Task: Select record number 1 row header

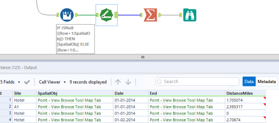Action: pyautogui.click(x=6, y=100)
